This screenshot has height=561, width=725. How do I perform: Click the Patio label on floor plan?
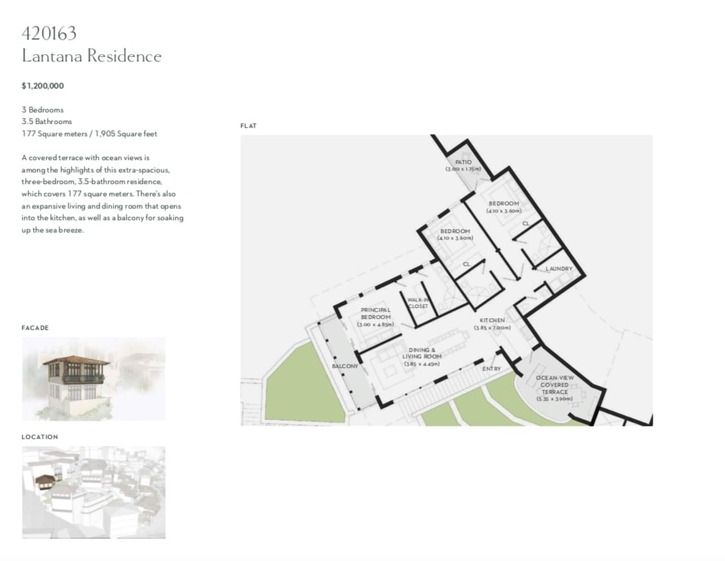pyautogui.click(x=463, y=162)
